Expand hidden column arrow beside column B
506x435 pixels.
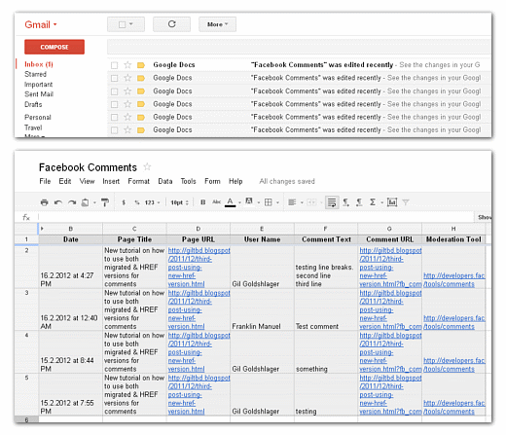(x=42, y=229)
